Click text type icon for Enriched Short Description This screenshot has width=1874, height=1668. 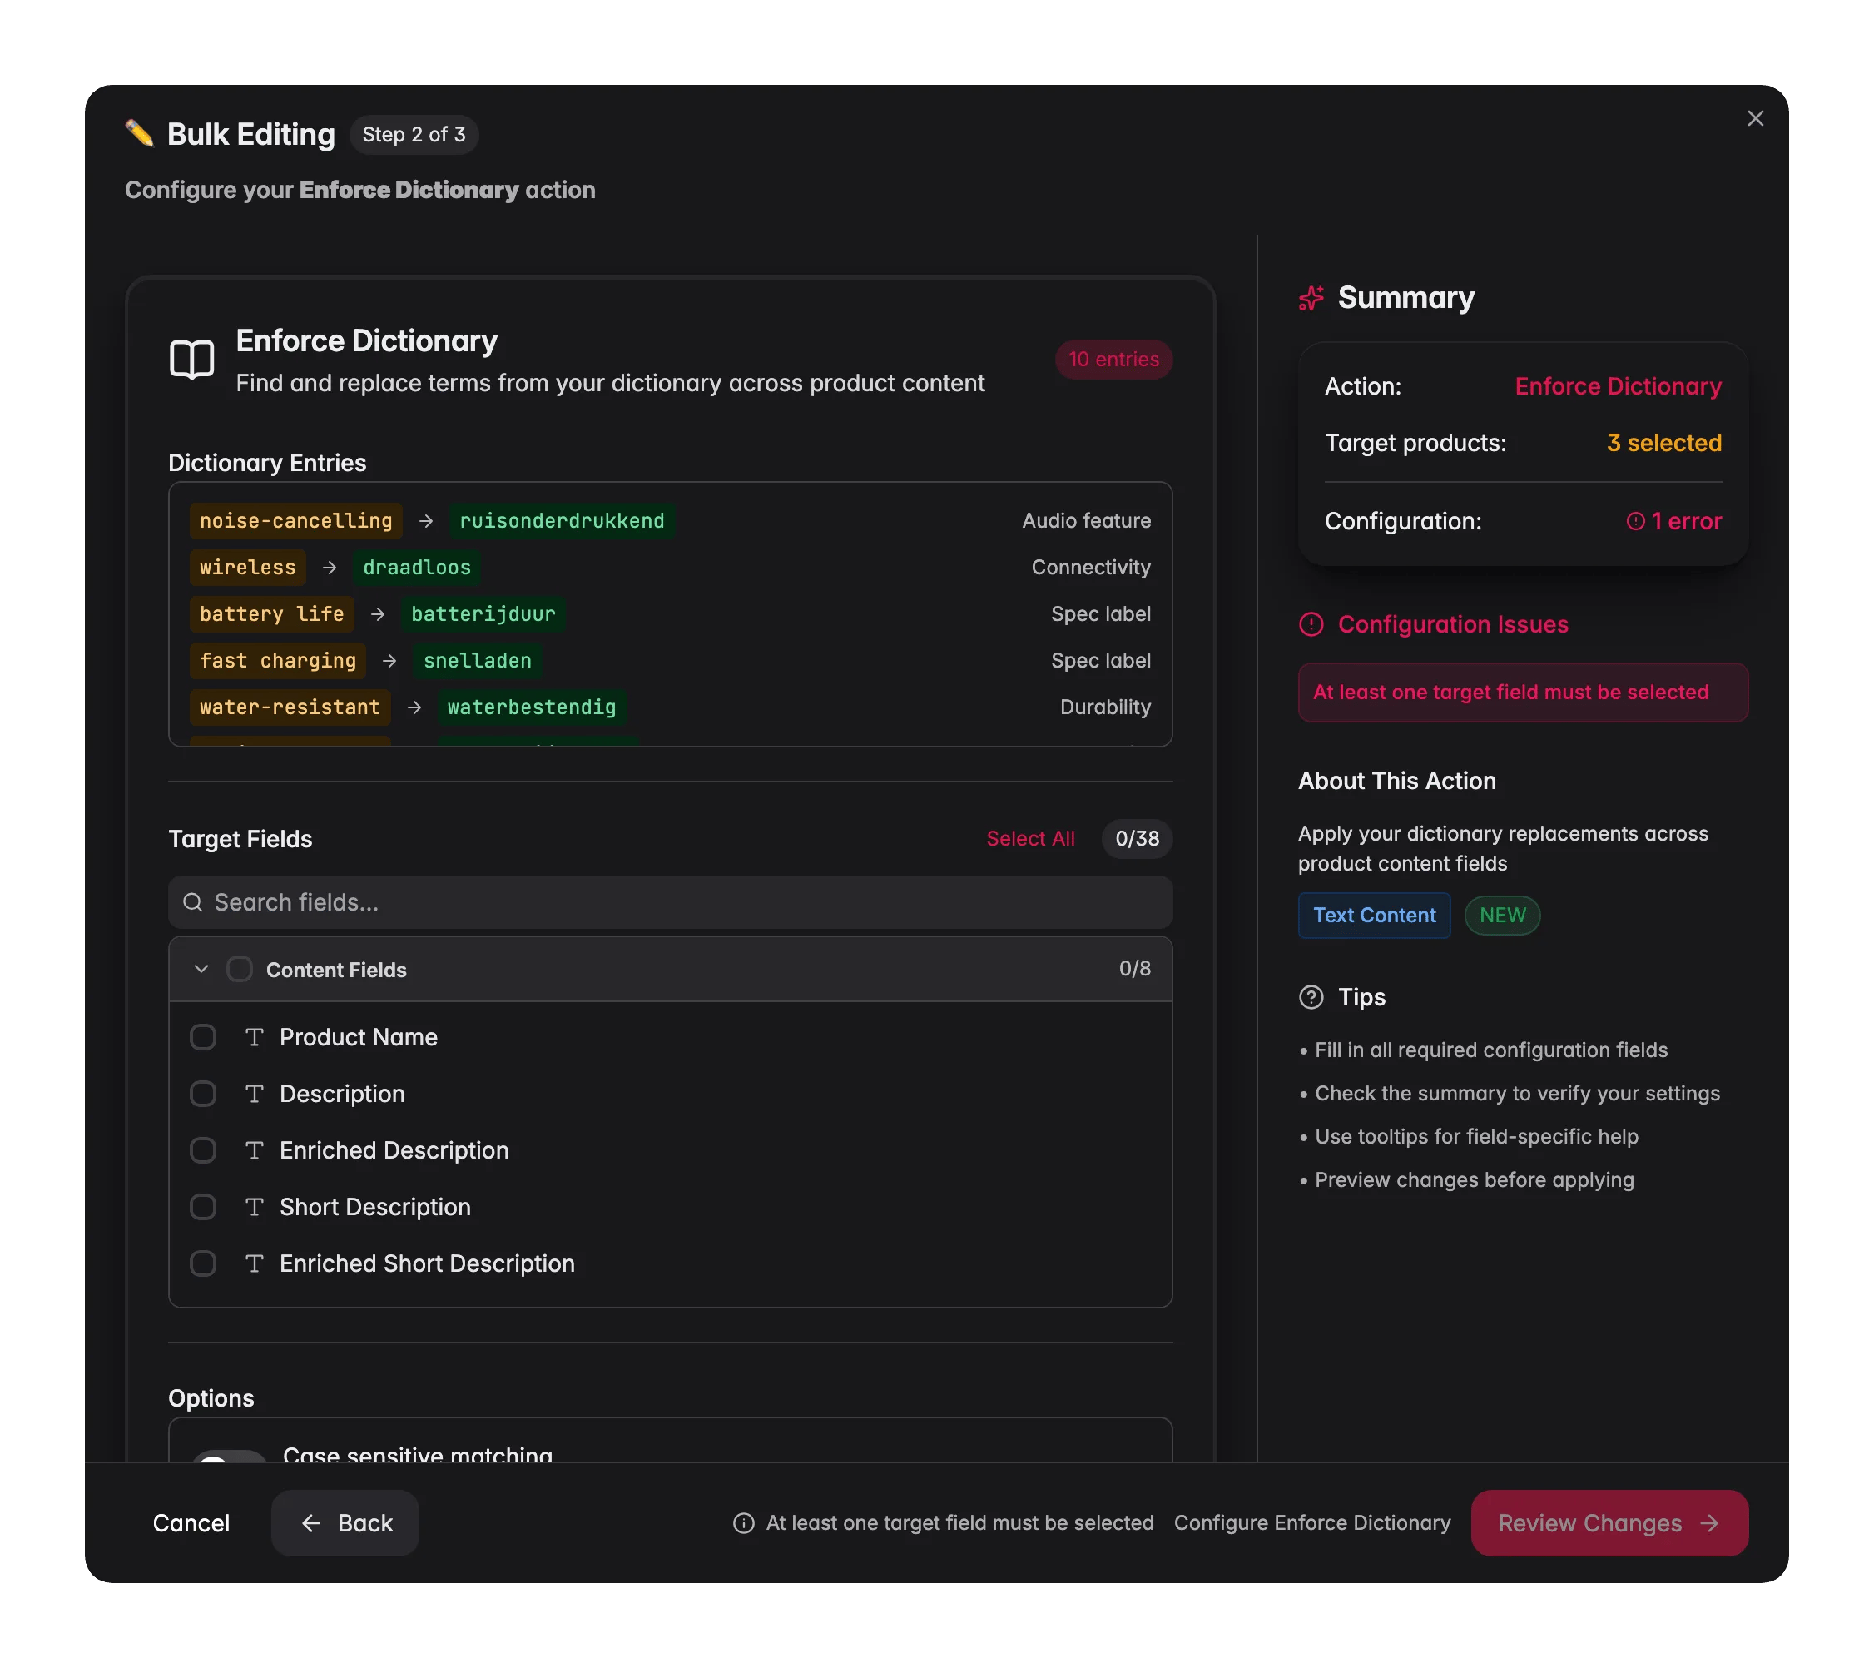[x=254, y=1263]
